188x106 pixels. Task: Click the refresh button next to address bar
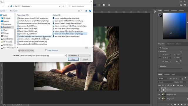(x=63, y=6)
